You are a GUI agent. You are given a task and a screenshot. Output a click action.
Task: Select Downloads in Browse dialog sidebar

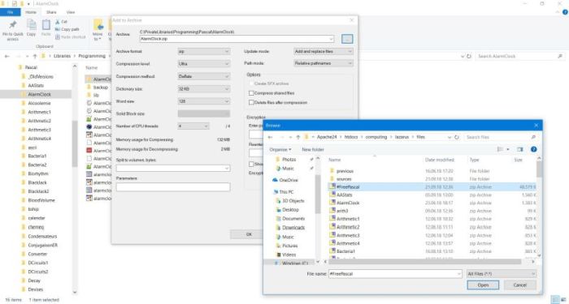click(x=290, y=228)
